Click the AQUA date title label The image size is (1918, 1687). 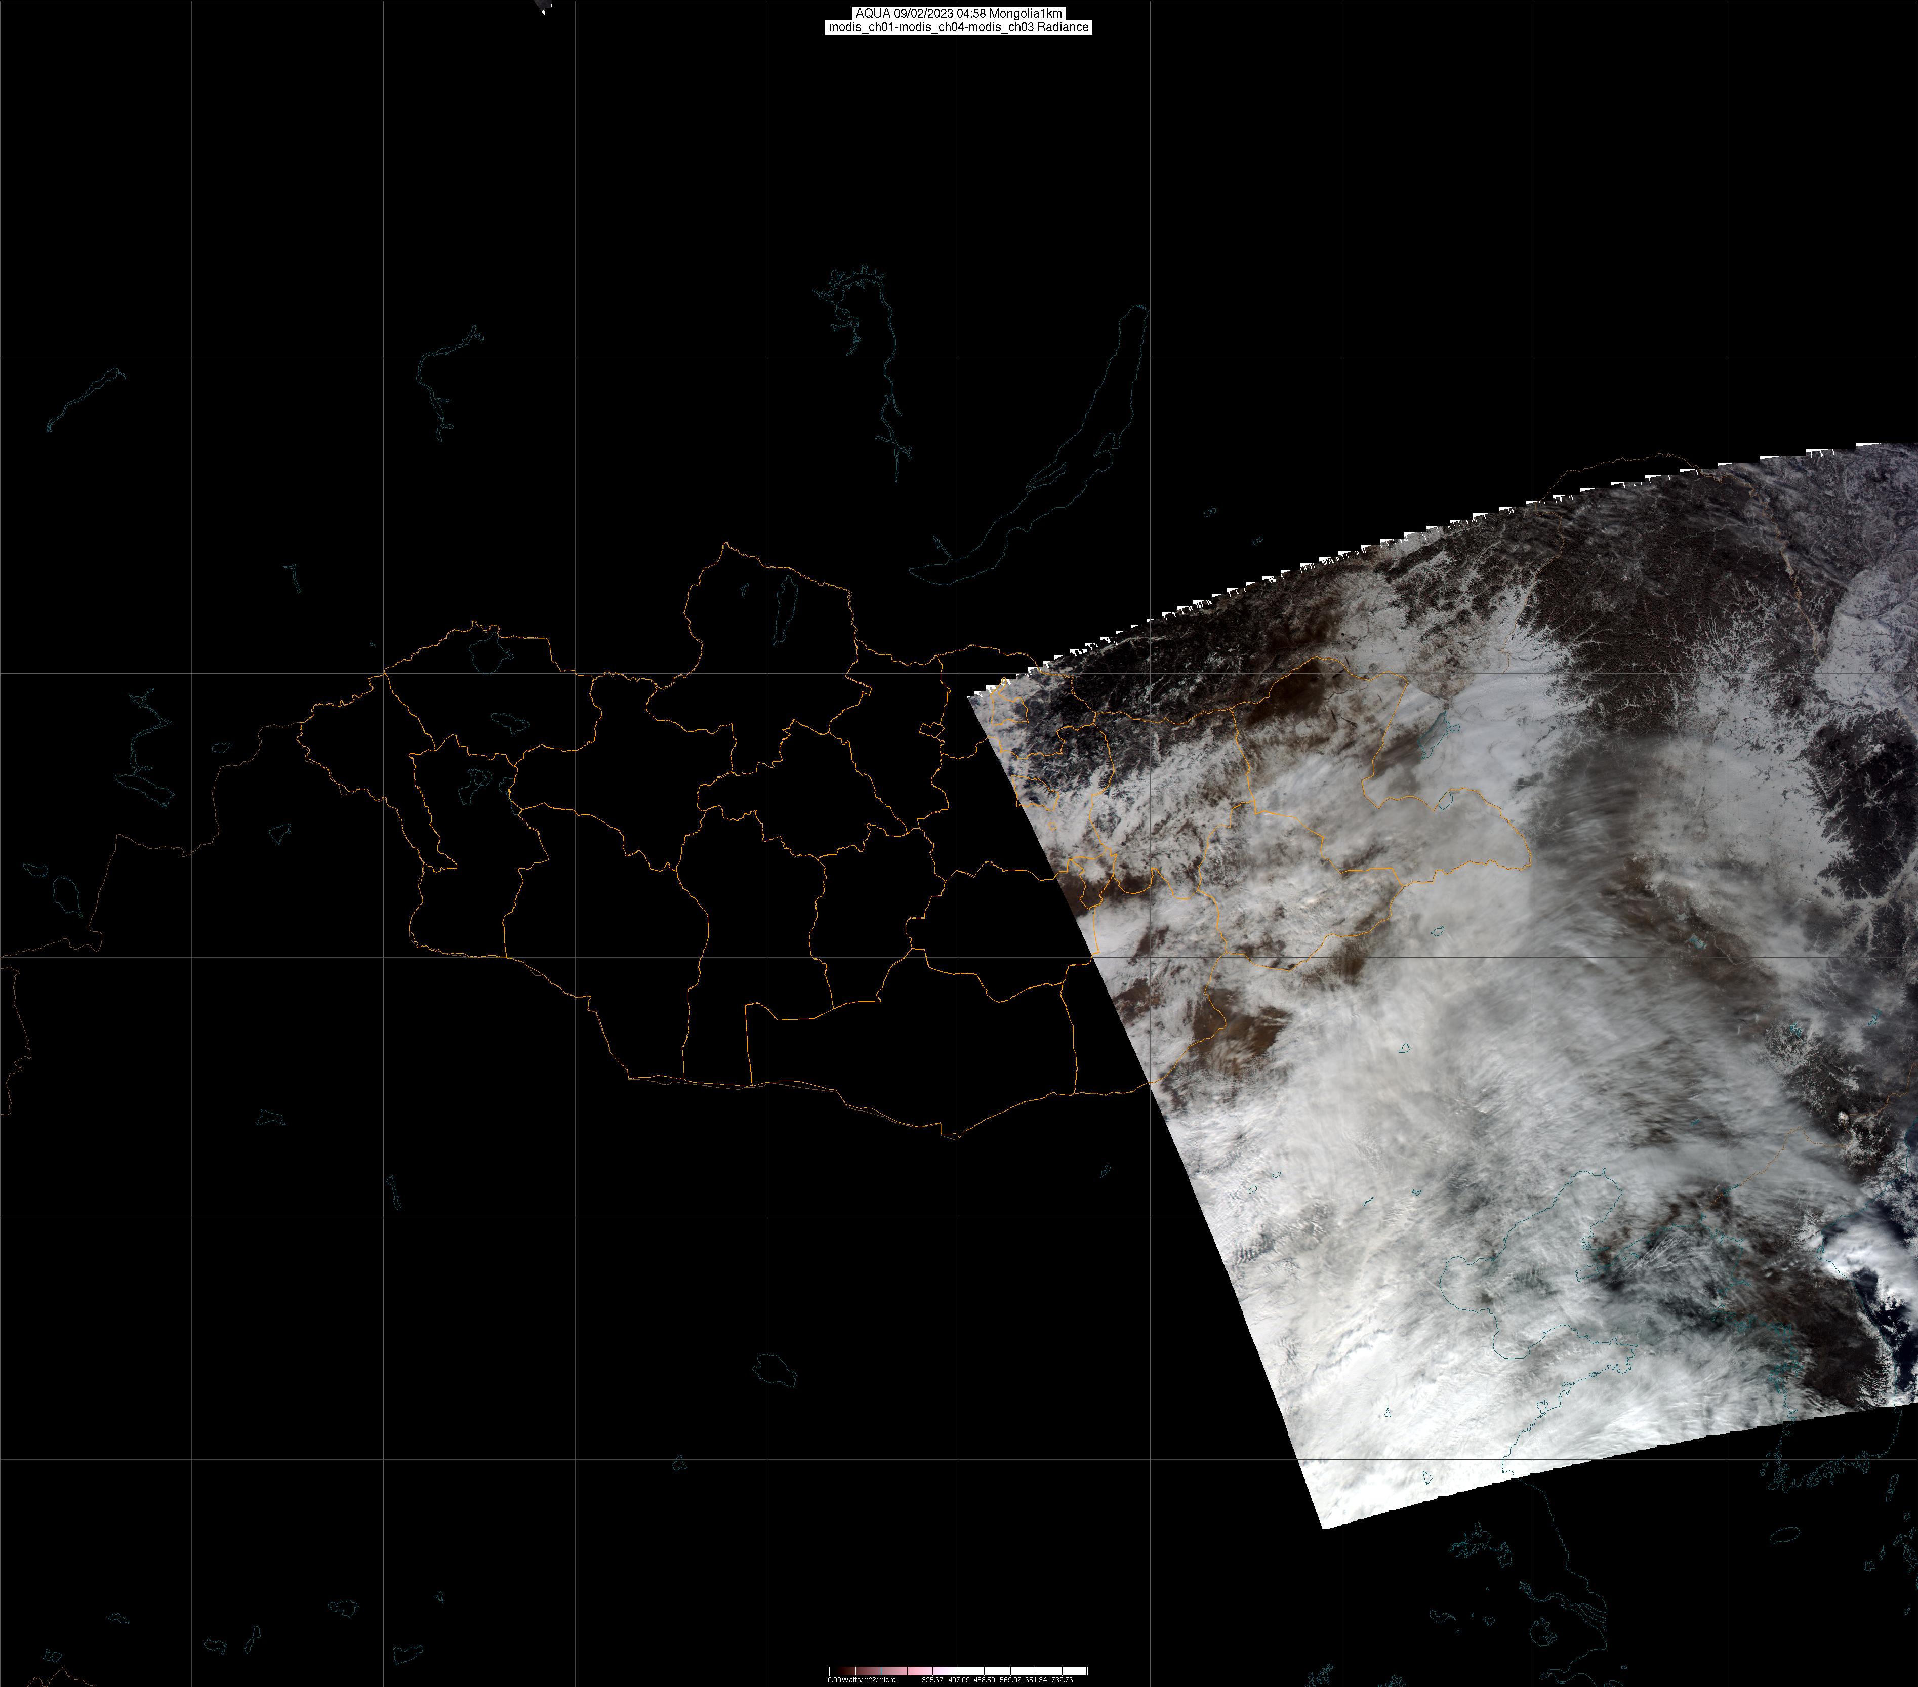tap(958, 13)
